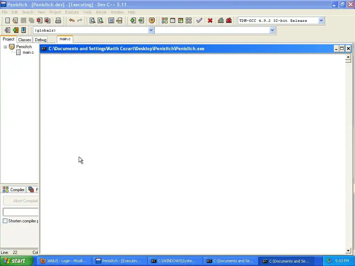The height and width of the screenshot is (266, 355).
Task: Open the TDM-GCC compiler set dropdown
Action: click(x=321, y=20)
